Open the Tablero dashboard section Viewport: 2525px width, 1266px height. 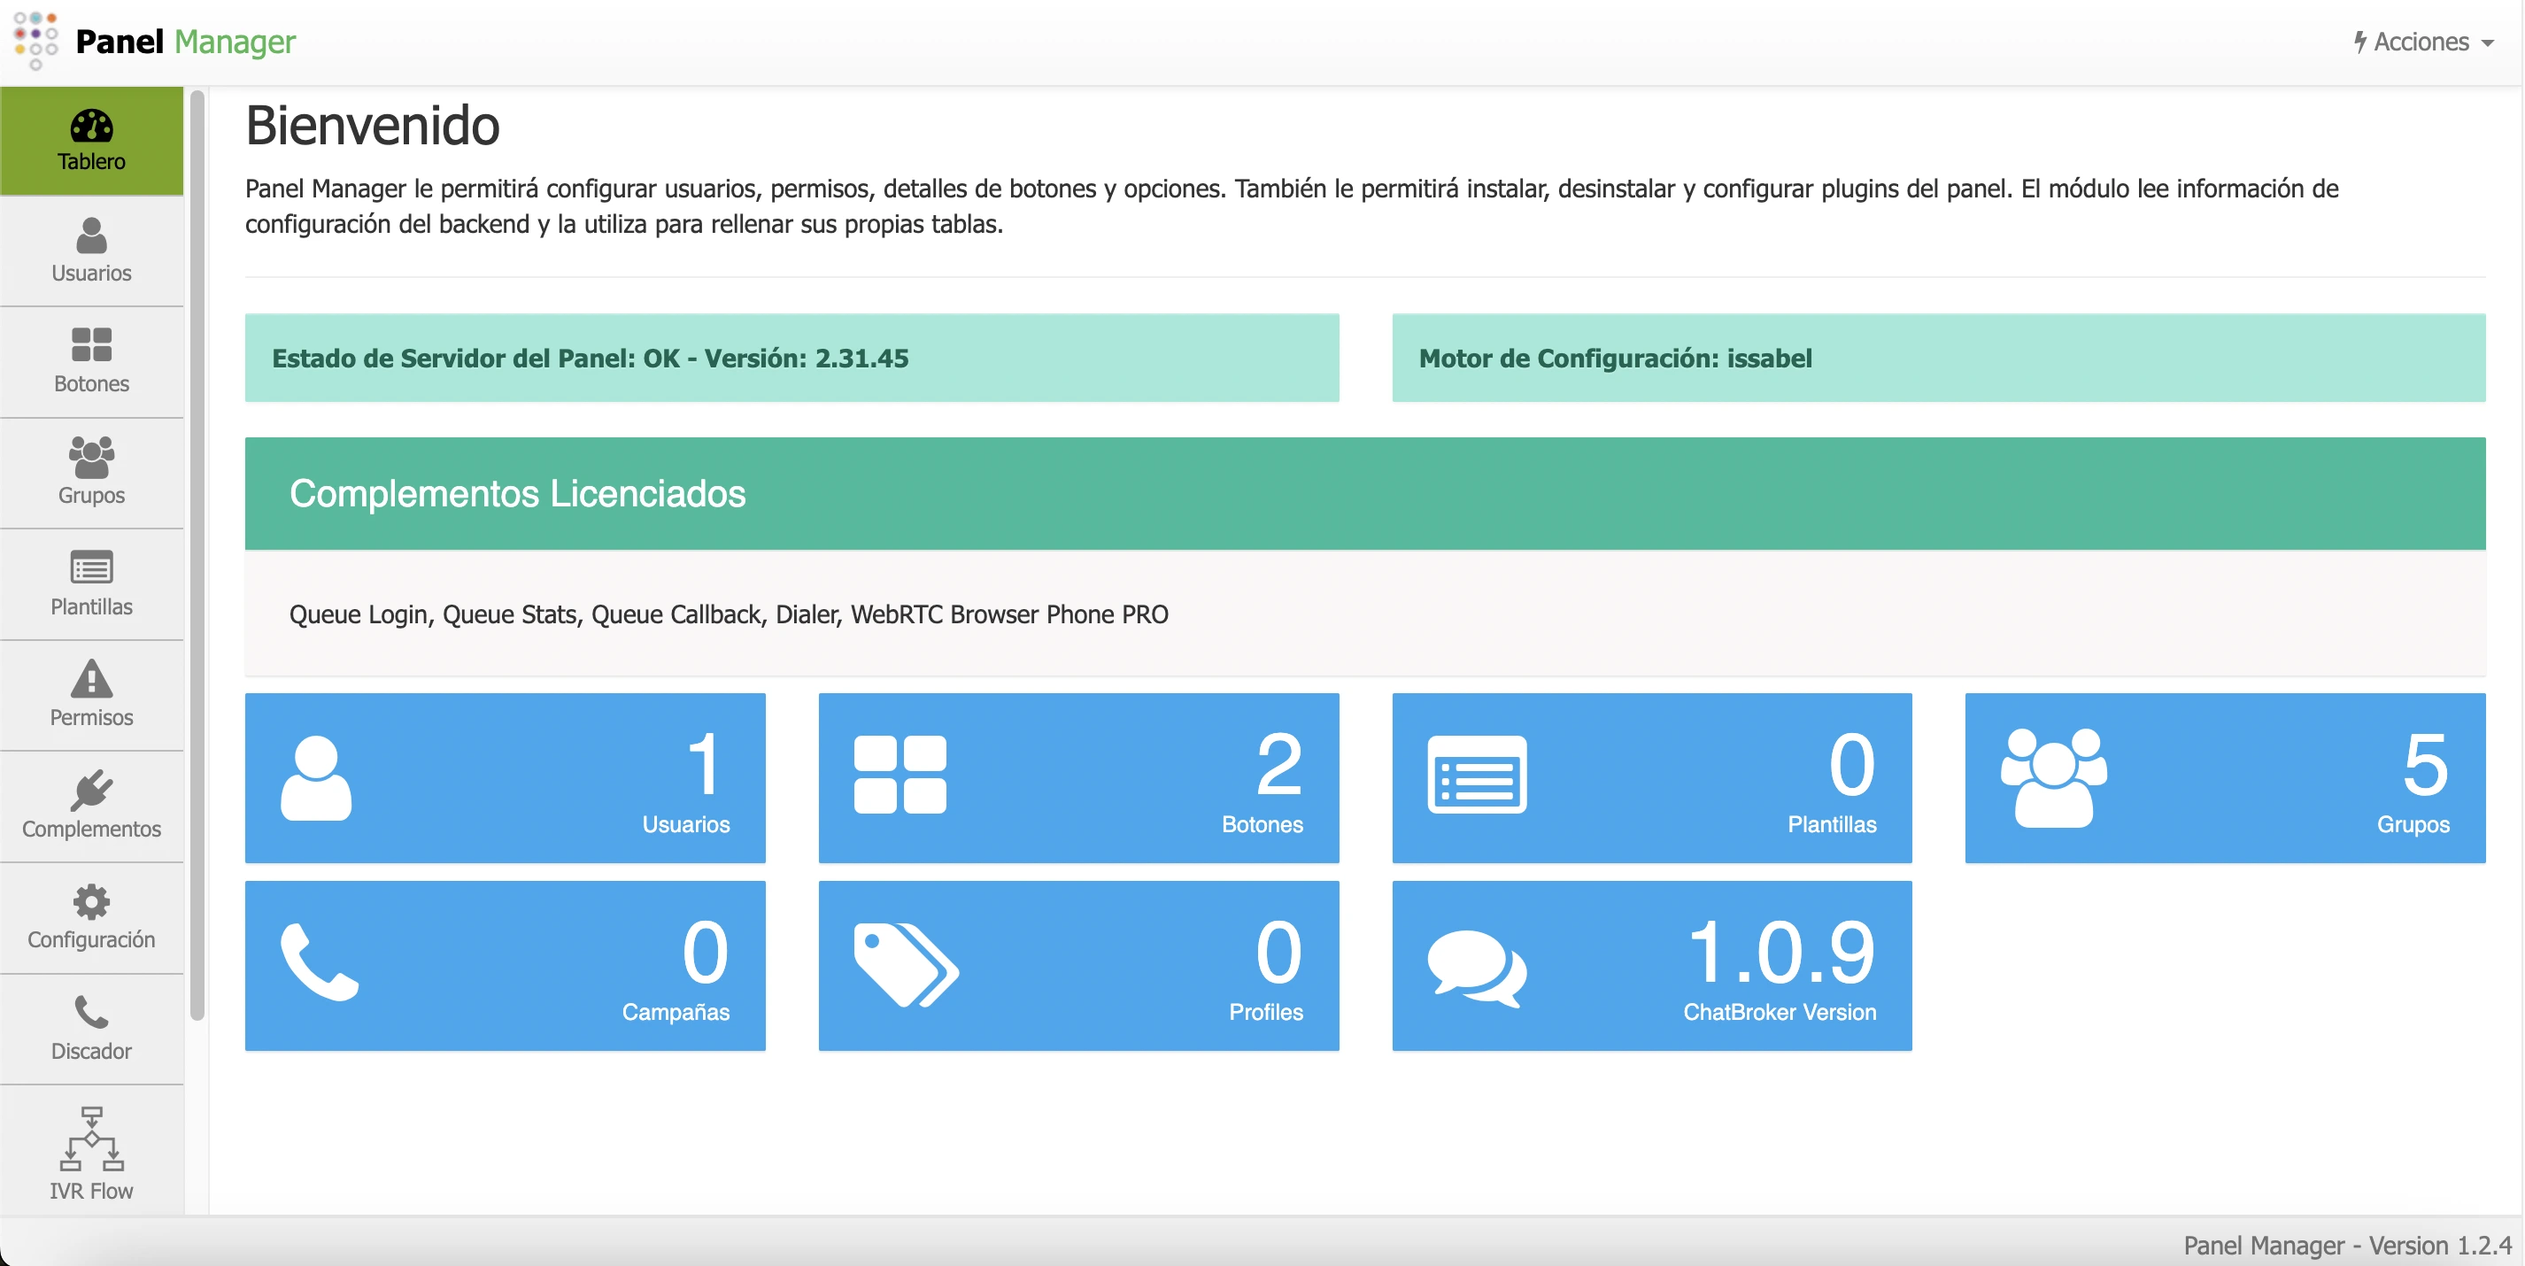[91, 140]
